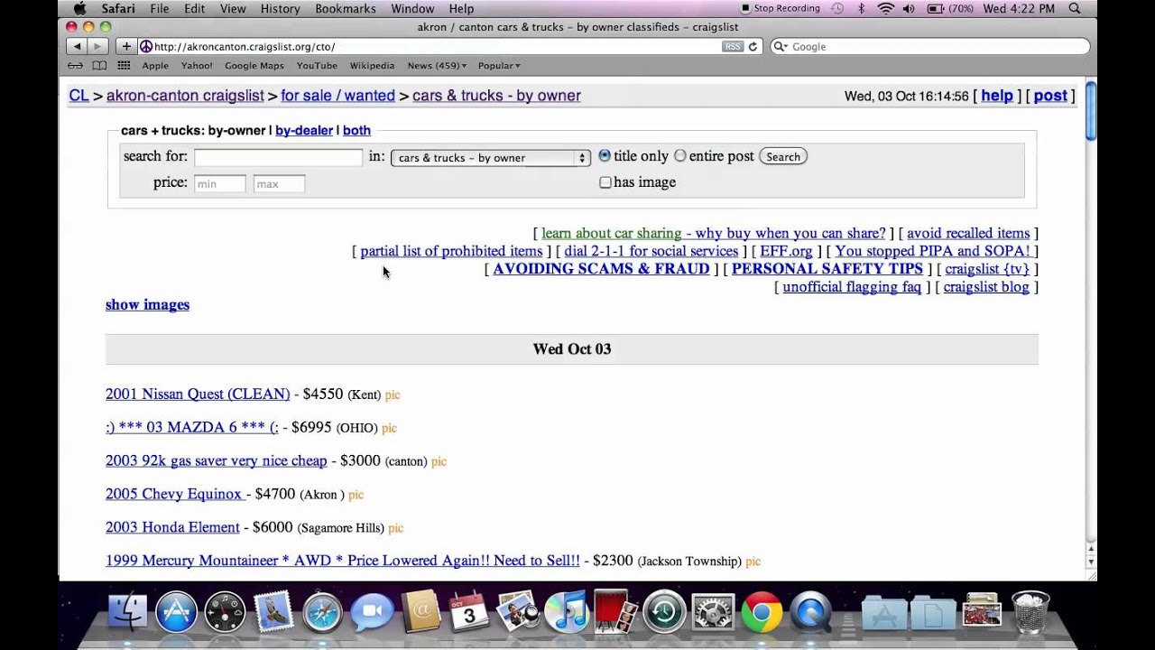Launch App Store from the Dock
Viewport: 1155px width, 650px height.
pyautogui.click(x=176, y=613)
